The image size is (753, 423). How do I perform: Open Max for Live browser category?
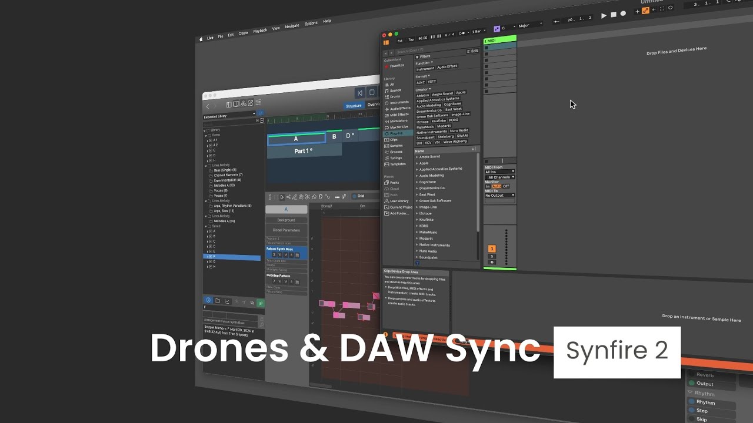[x=398, y=127]
